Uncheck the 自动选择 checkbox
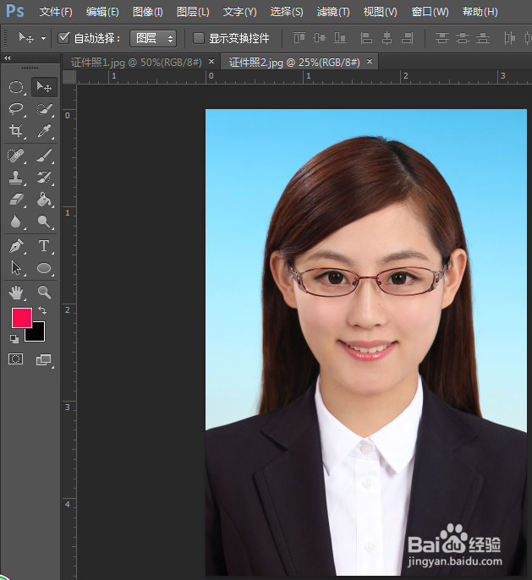This screenshot has height=580, width=532. pyautogui.click(x=63, y=38)
